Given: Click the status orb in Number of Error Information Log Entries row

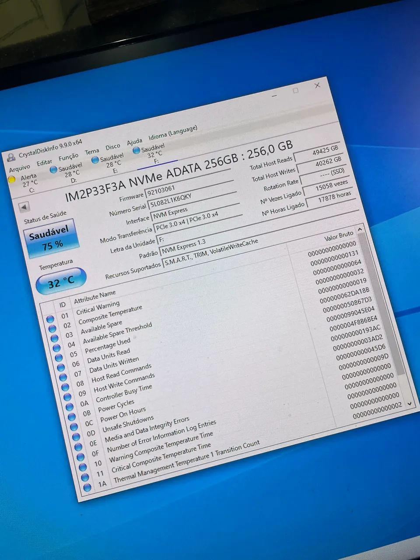Looking at the screenshot, I should click(80, 457).
